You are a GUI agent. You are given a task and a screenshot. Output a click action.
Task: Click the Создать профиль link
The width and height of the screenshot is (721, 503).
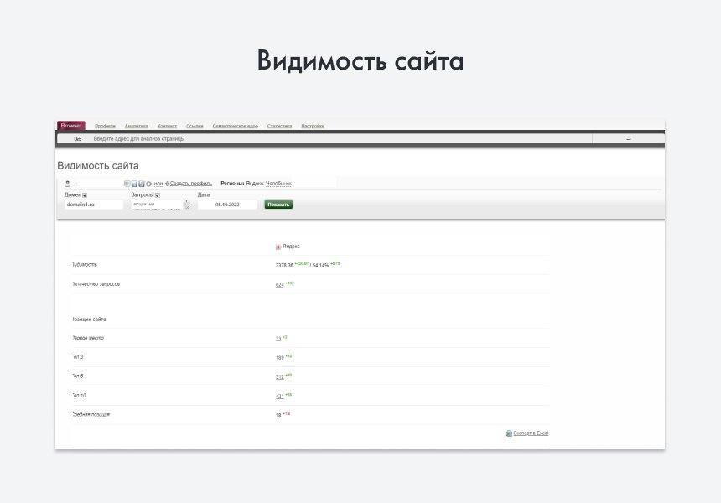191,184
